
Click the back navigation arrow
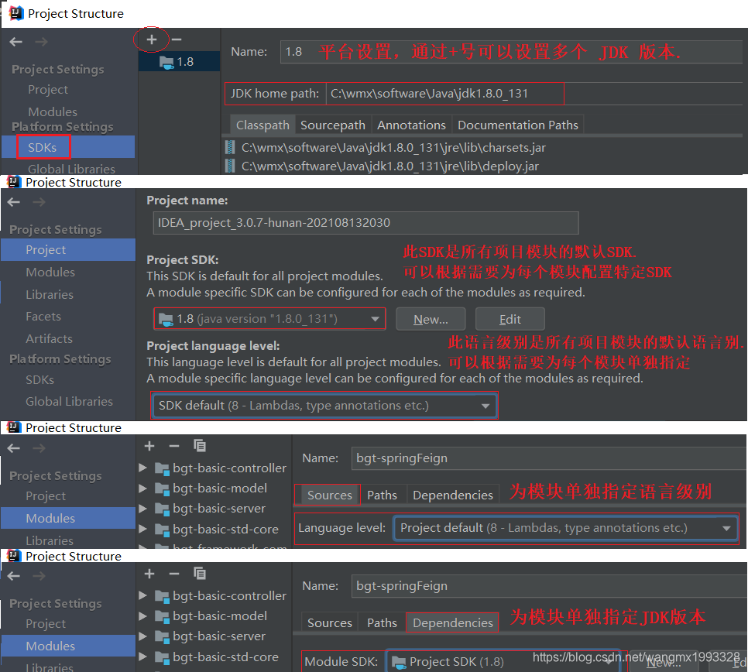click(x=15, y=40)
